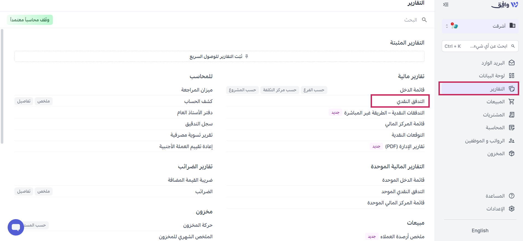Viewport: 523px width, 241px height.
Task: Open the chat support bubble
Action: 16,227
